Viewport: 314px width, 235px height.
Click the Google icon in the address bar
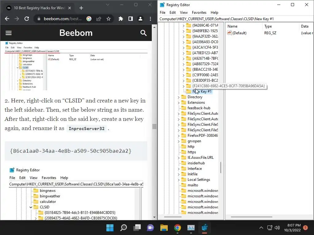(89, 19)
